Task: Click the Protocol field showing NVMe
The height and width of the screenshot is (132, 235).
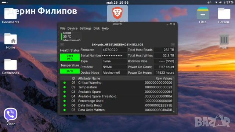Action: [x=114, y=67]
